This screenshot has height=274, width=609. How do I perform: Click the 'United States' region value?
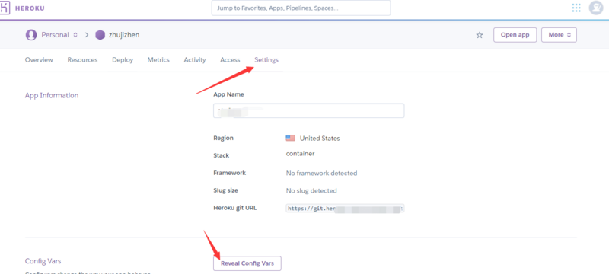[320, 139]
